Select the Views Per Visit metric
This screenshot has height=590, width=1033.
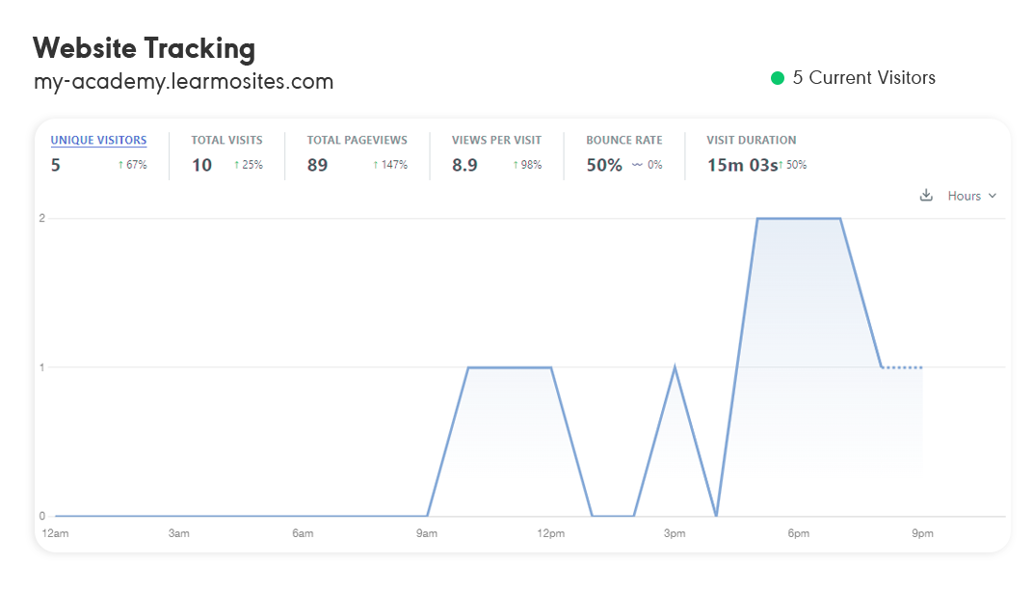click(496, 141)
